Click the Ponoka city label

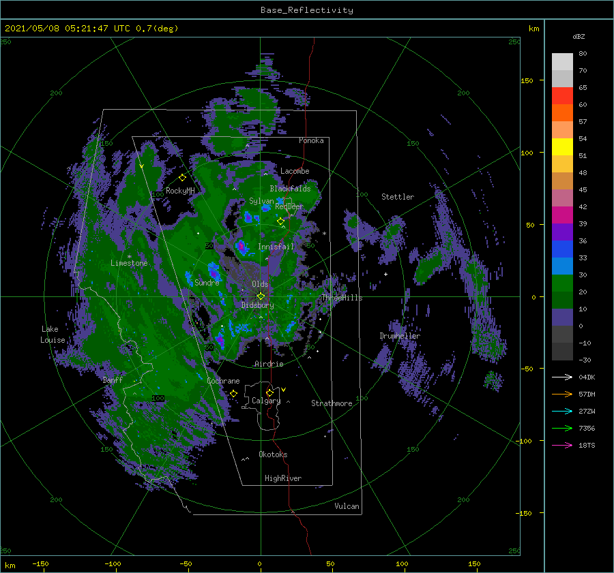click(x=311, y=140)
